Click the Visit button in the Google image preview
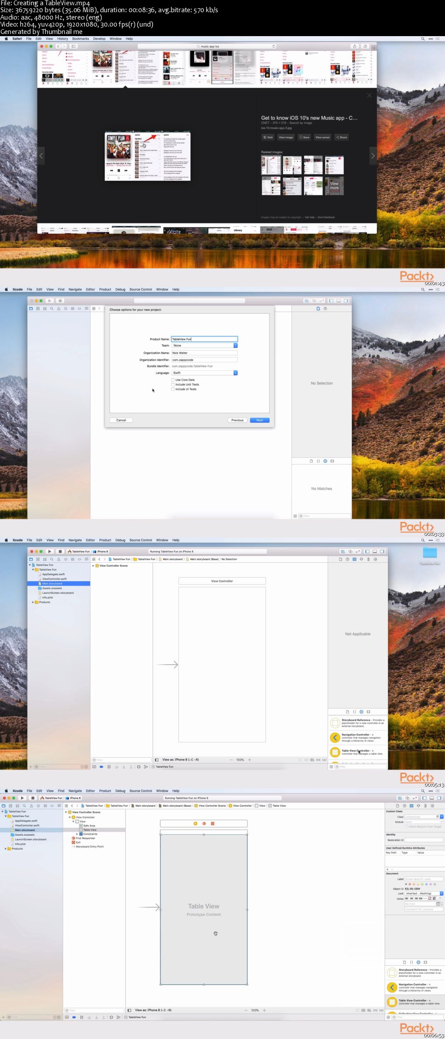 click(268, 137)
